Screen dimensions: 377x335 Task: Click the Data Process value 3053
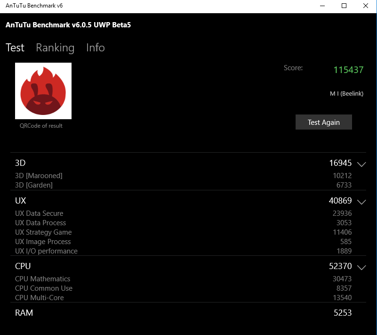(x=344, y=222)
